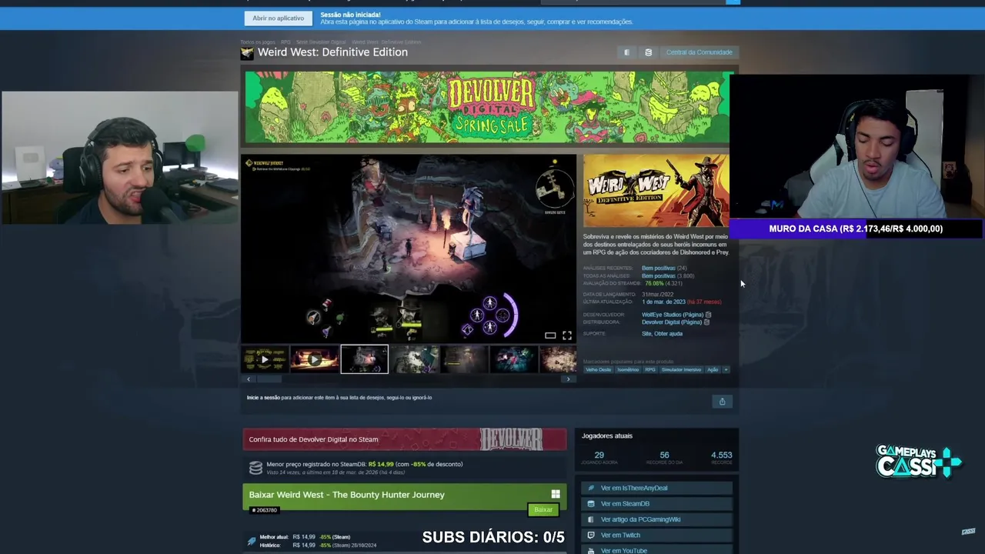Image resolution: width=985 pixels, height=554 pixels.
Task: Play the second trailer thumbnail
Action: point(314,359)
